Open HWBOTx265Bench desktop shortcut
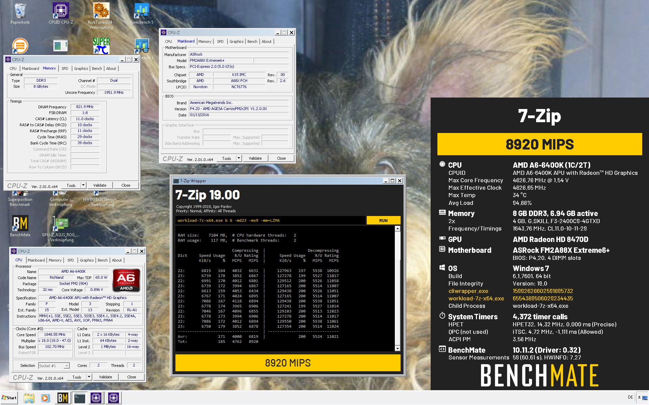 tap(101, 199)
